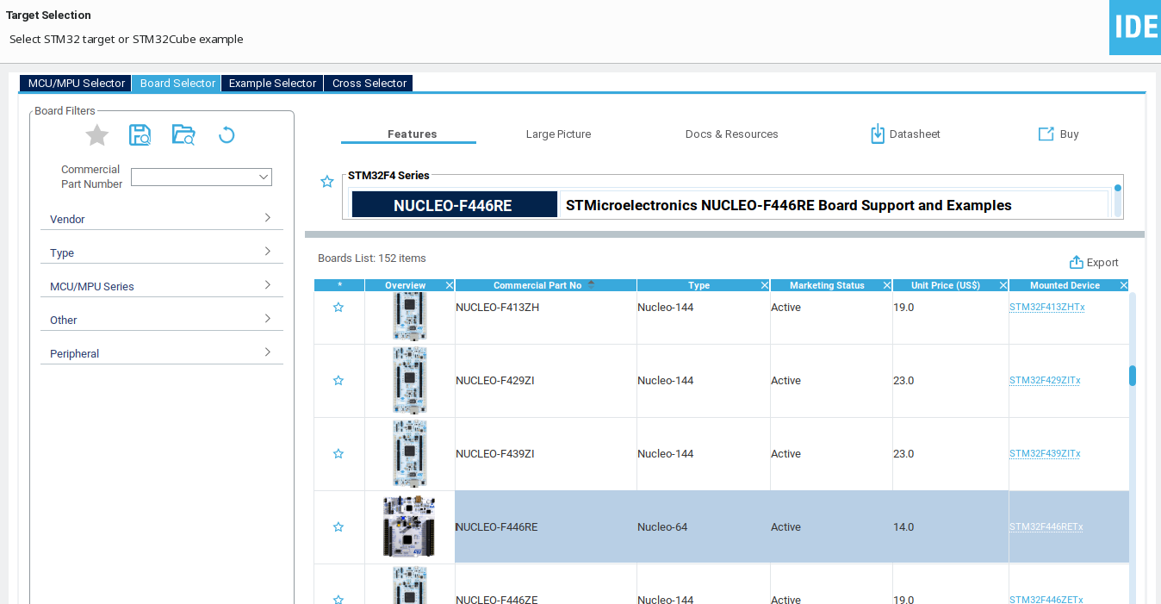Click the Nucleo-64 type cell
The width and height of the screenshot is (1161, 604).
pos(704,526)
